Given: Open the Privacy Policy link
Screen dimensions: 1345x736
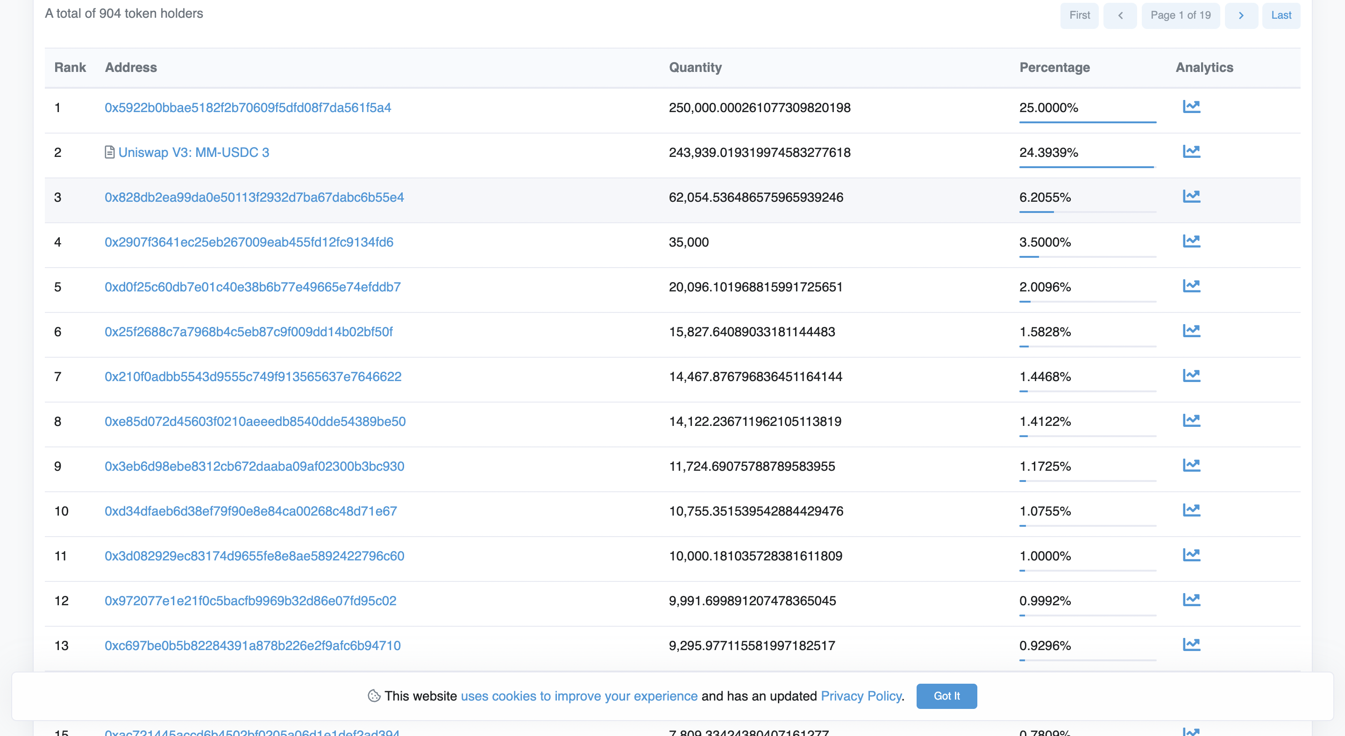Looking at the screenshot, I should point(861,696).
